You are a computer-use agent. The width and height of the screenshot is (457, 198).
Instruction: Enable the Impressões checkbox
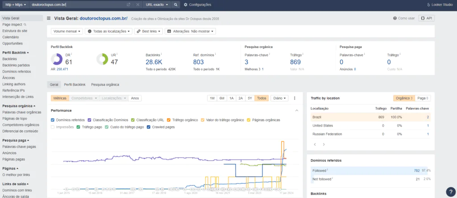click(x=53, y=127)
